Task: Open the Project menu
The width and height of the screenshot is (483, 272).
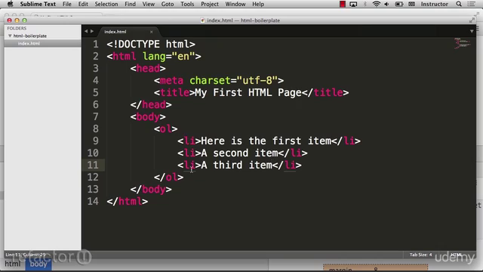Action: click(x=210, y=4)
